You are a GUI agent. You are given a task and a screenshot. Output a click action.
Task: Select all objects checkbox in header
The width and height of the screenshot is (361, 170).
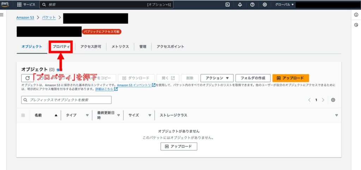[23, 115]
